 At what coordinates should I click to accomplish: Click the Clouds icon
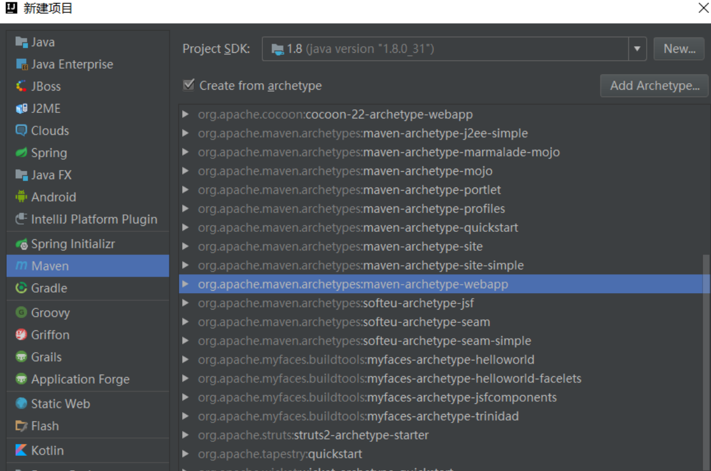click(x=21, y=130)
